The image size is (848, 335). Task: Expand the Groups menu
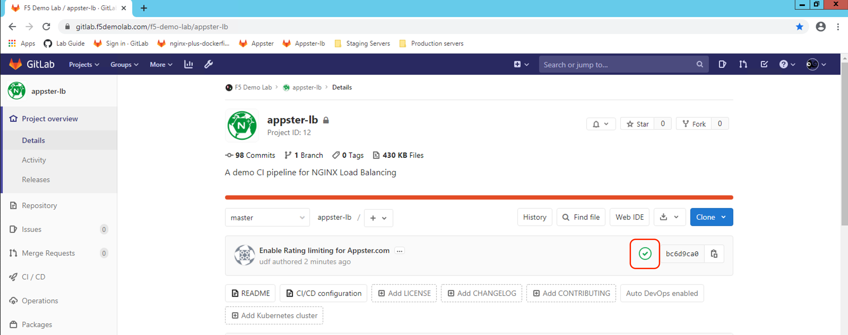pos(124,65)
